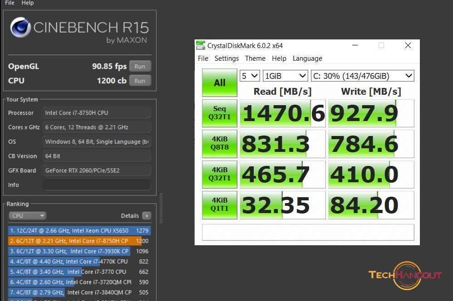Click the GFX Board field
Image resolution: width=453 pixels, height=301 pixels.
[x=97, y=170]
